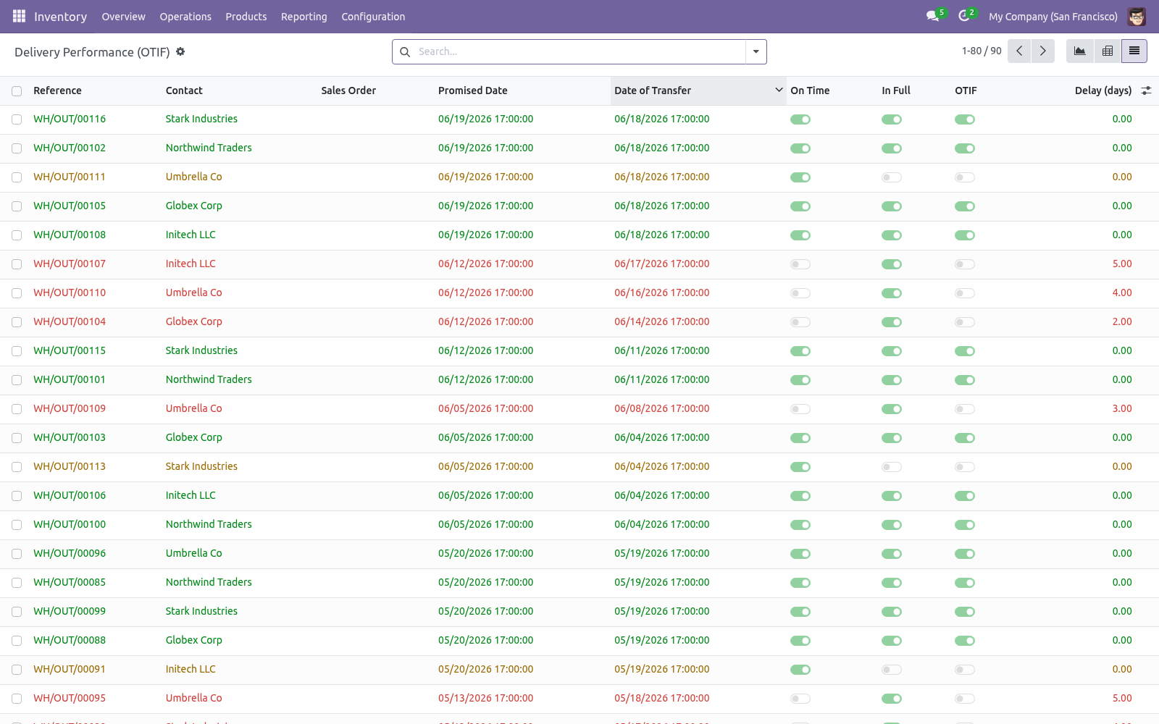Image resolution: width=1159 pixels, height=724 pixels.
Task: Open the apps grid home menu
Action: pos(19,16)
